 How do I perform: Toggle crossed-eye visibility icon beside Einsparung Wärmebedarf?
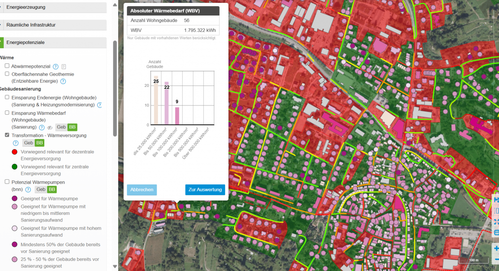[50, 128]
